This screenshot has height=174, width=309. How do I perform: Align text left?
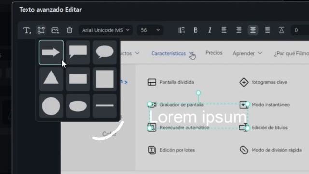(224, 30)
